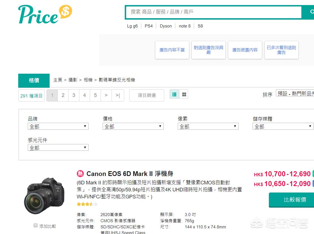Open the 價格 price dropdown
The image size is (314, 234).
133,126
